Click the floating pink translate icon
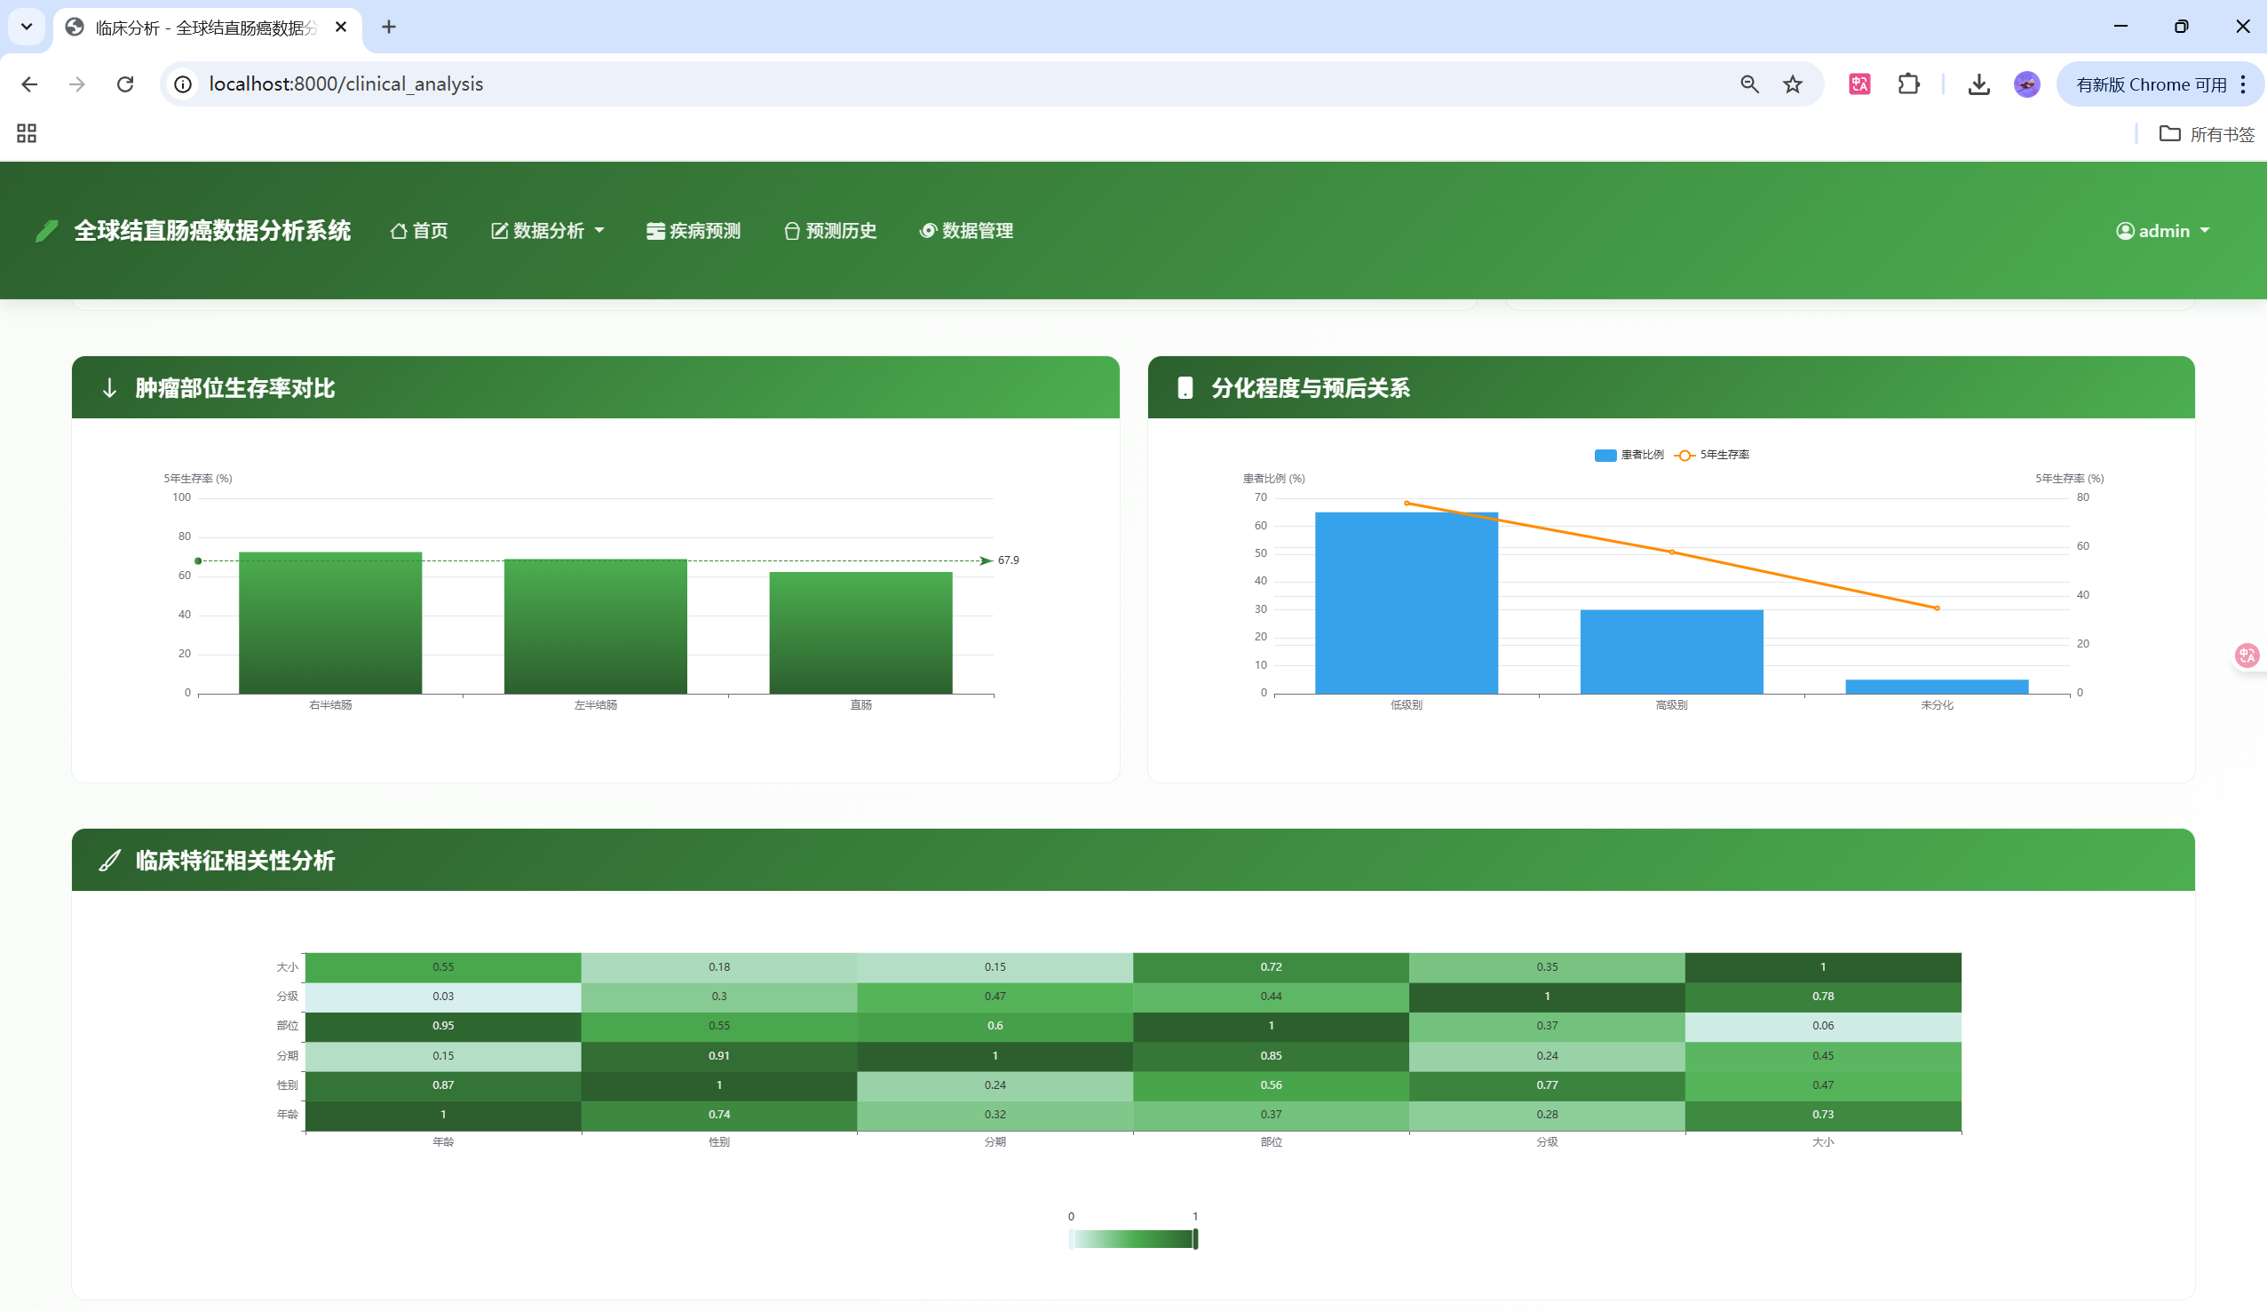The width and height of the screenshot is (2267, 1311). (2247, 655)
